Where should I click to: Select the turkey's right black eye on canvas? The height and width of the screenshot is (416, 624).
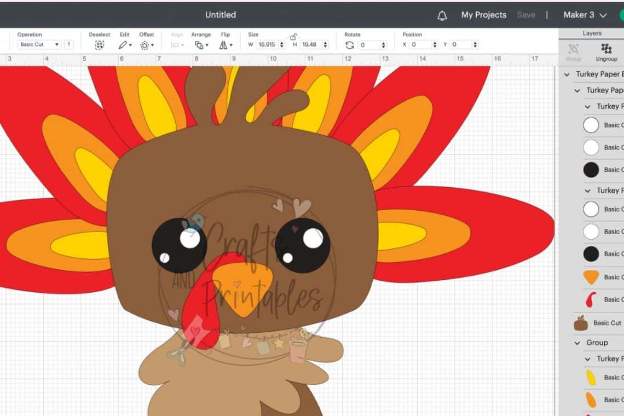point(302,246)
